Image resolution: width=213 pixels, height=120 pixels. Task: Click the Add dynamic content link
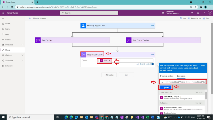click(x=143, y=64)
